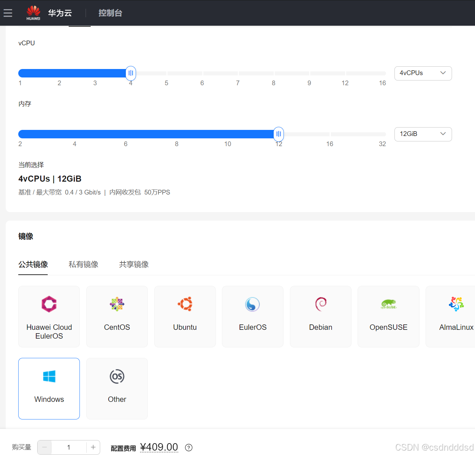Select the AlmaLinux image
475x456 pixels.
click(450, 317)
